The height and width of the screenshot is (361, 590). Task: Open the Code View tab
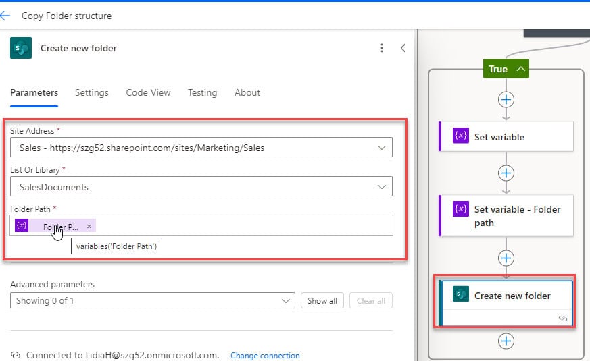pos(148,93)
